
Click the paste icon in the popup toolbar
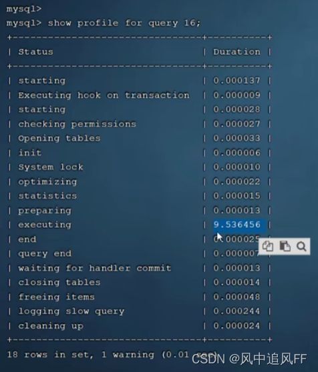(x=285, y=246)
